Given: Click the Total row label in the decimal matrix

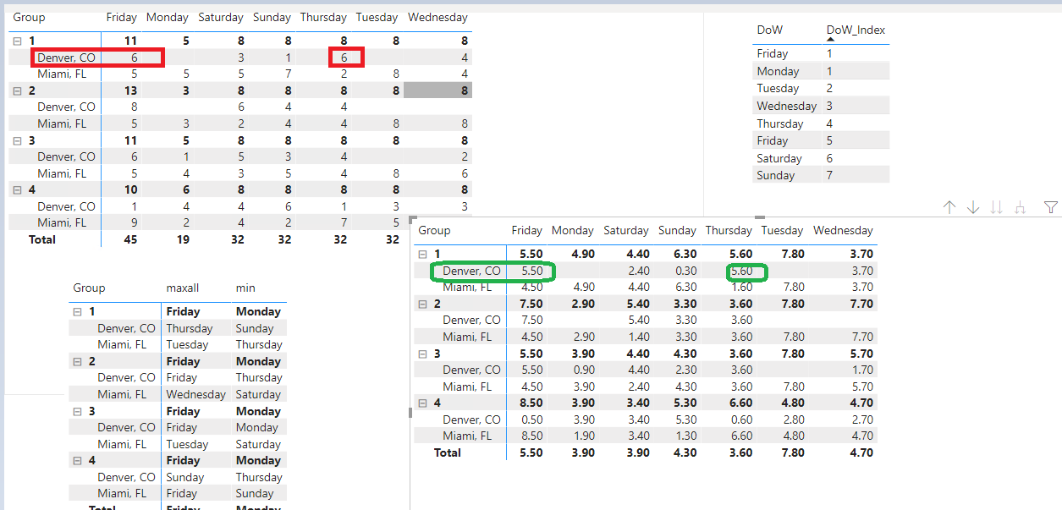Looking at the screenshot, I should click(448, 453).
